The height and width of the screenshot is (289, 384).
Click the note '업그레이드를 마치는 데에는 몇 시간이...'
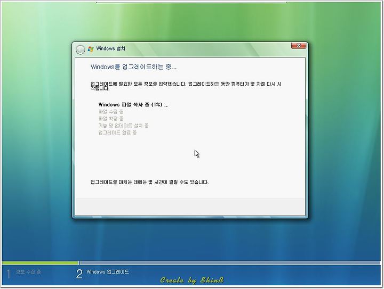pos(149,182)
